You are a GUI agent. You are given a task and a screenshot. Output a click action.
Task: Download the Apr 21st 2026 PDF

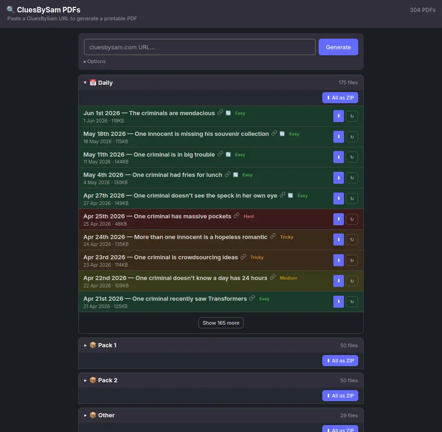click(338, 302)
